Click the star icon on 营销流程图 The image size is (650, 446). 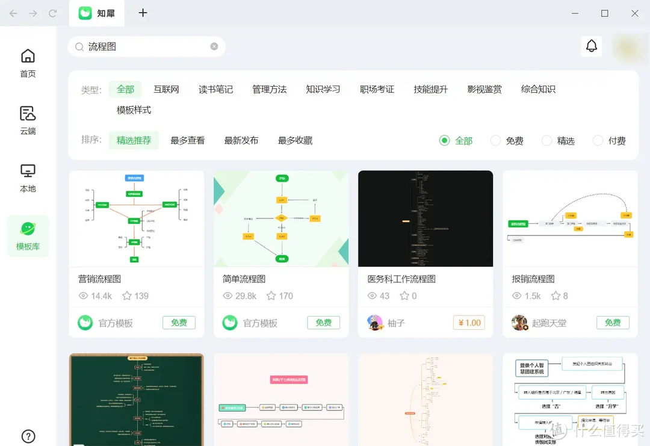tap(127, 296)
